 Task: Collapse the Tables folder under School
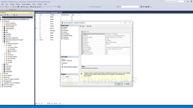pyautogui.click(x=5, y=45)
